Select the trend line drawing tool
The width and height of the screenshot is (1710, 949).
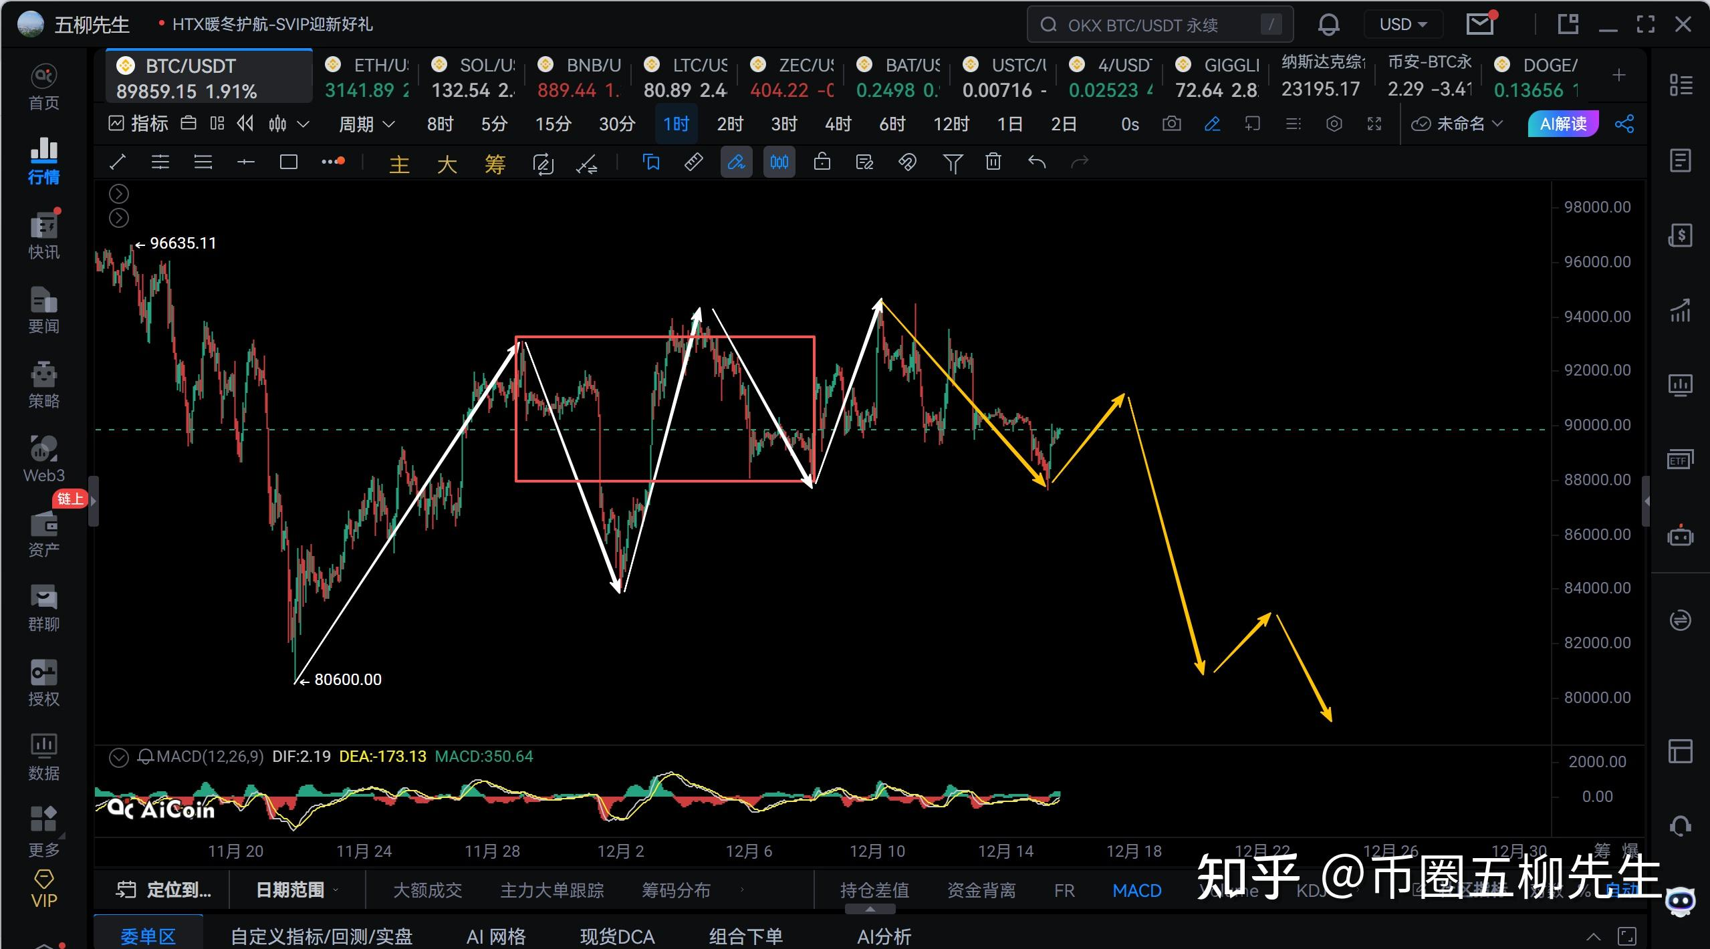pyautogui.click(x=118, y=162)
